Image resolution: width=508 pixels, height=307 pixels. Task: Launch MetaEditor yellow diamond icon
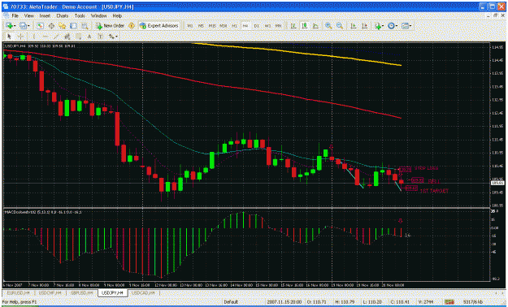click(x=132, y=26)
